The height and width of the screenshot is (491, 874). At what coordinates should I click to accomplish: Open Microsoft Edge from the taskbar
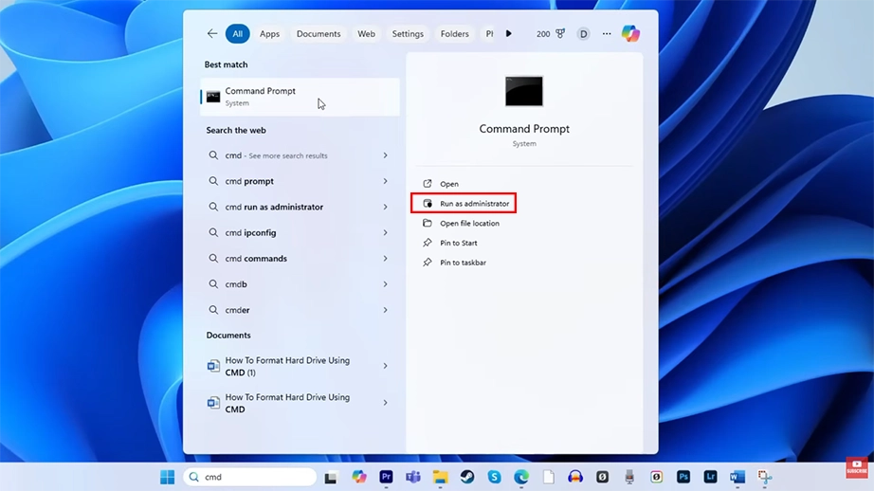coord(521,477)
